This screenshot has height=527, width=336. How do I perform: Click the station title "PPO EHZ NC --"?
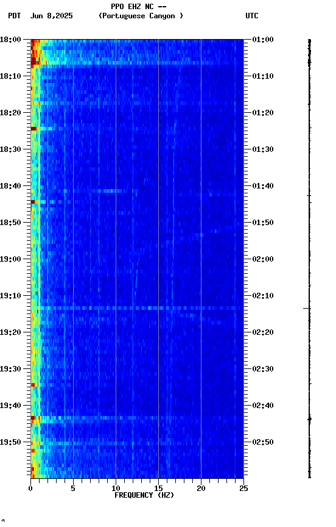(139, 7)
